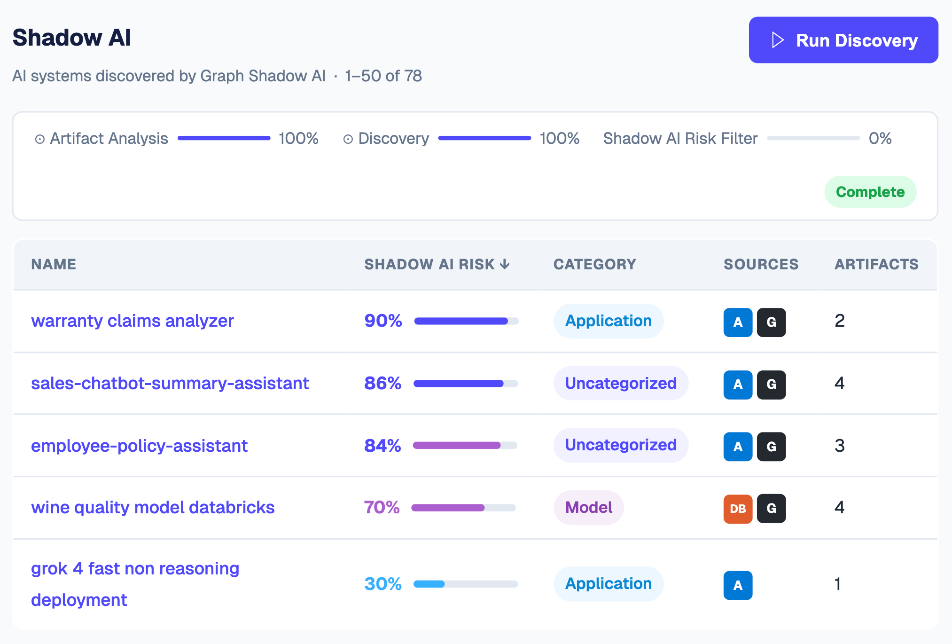952x644 pixels.
Task: Open wine quality model databricks entry
Action: [x=153, y=508]
